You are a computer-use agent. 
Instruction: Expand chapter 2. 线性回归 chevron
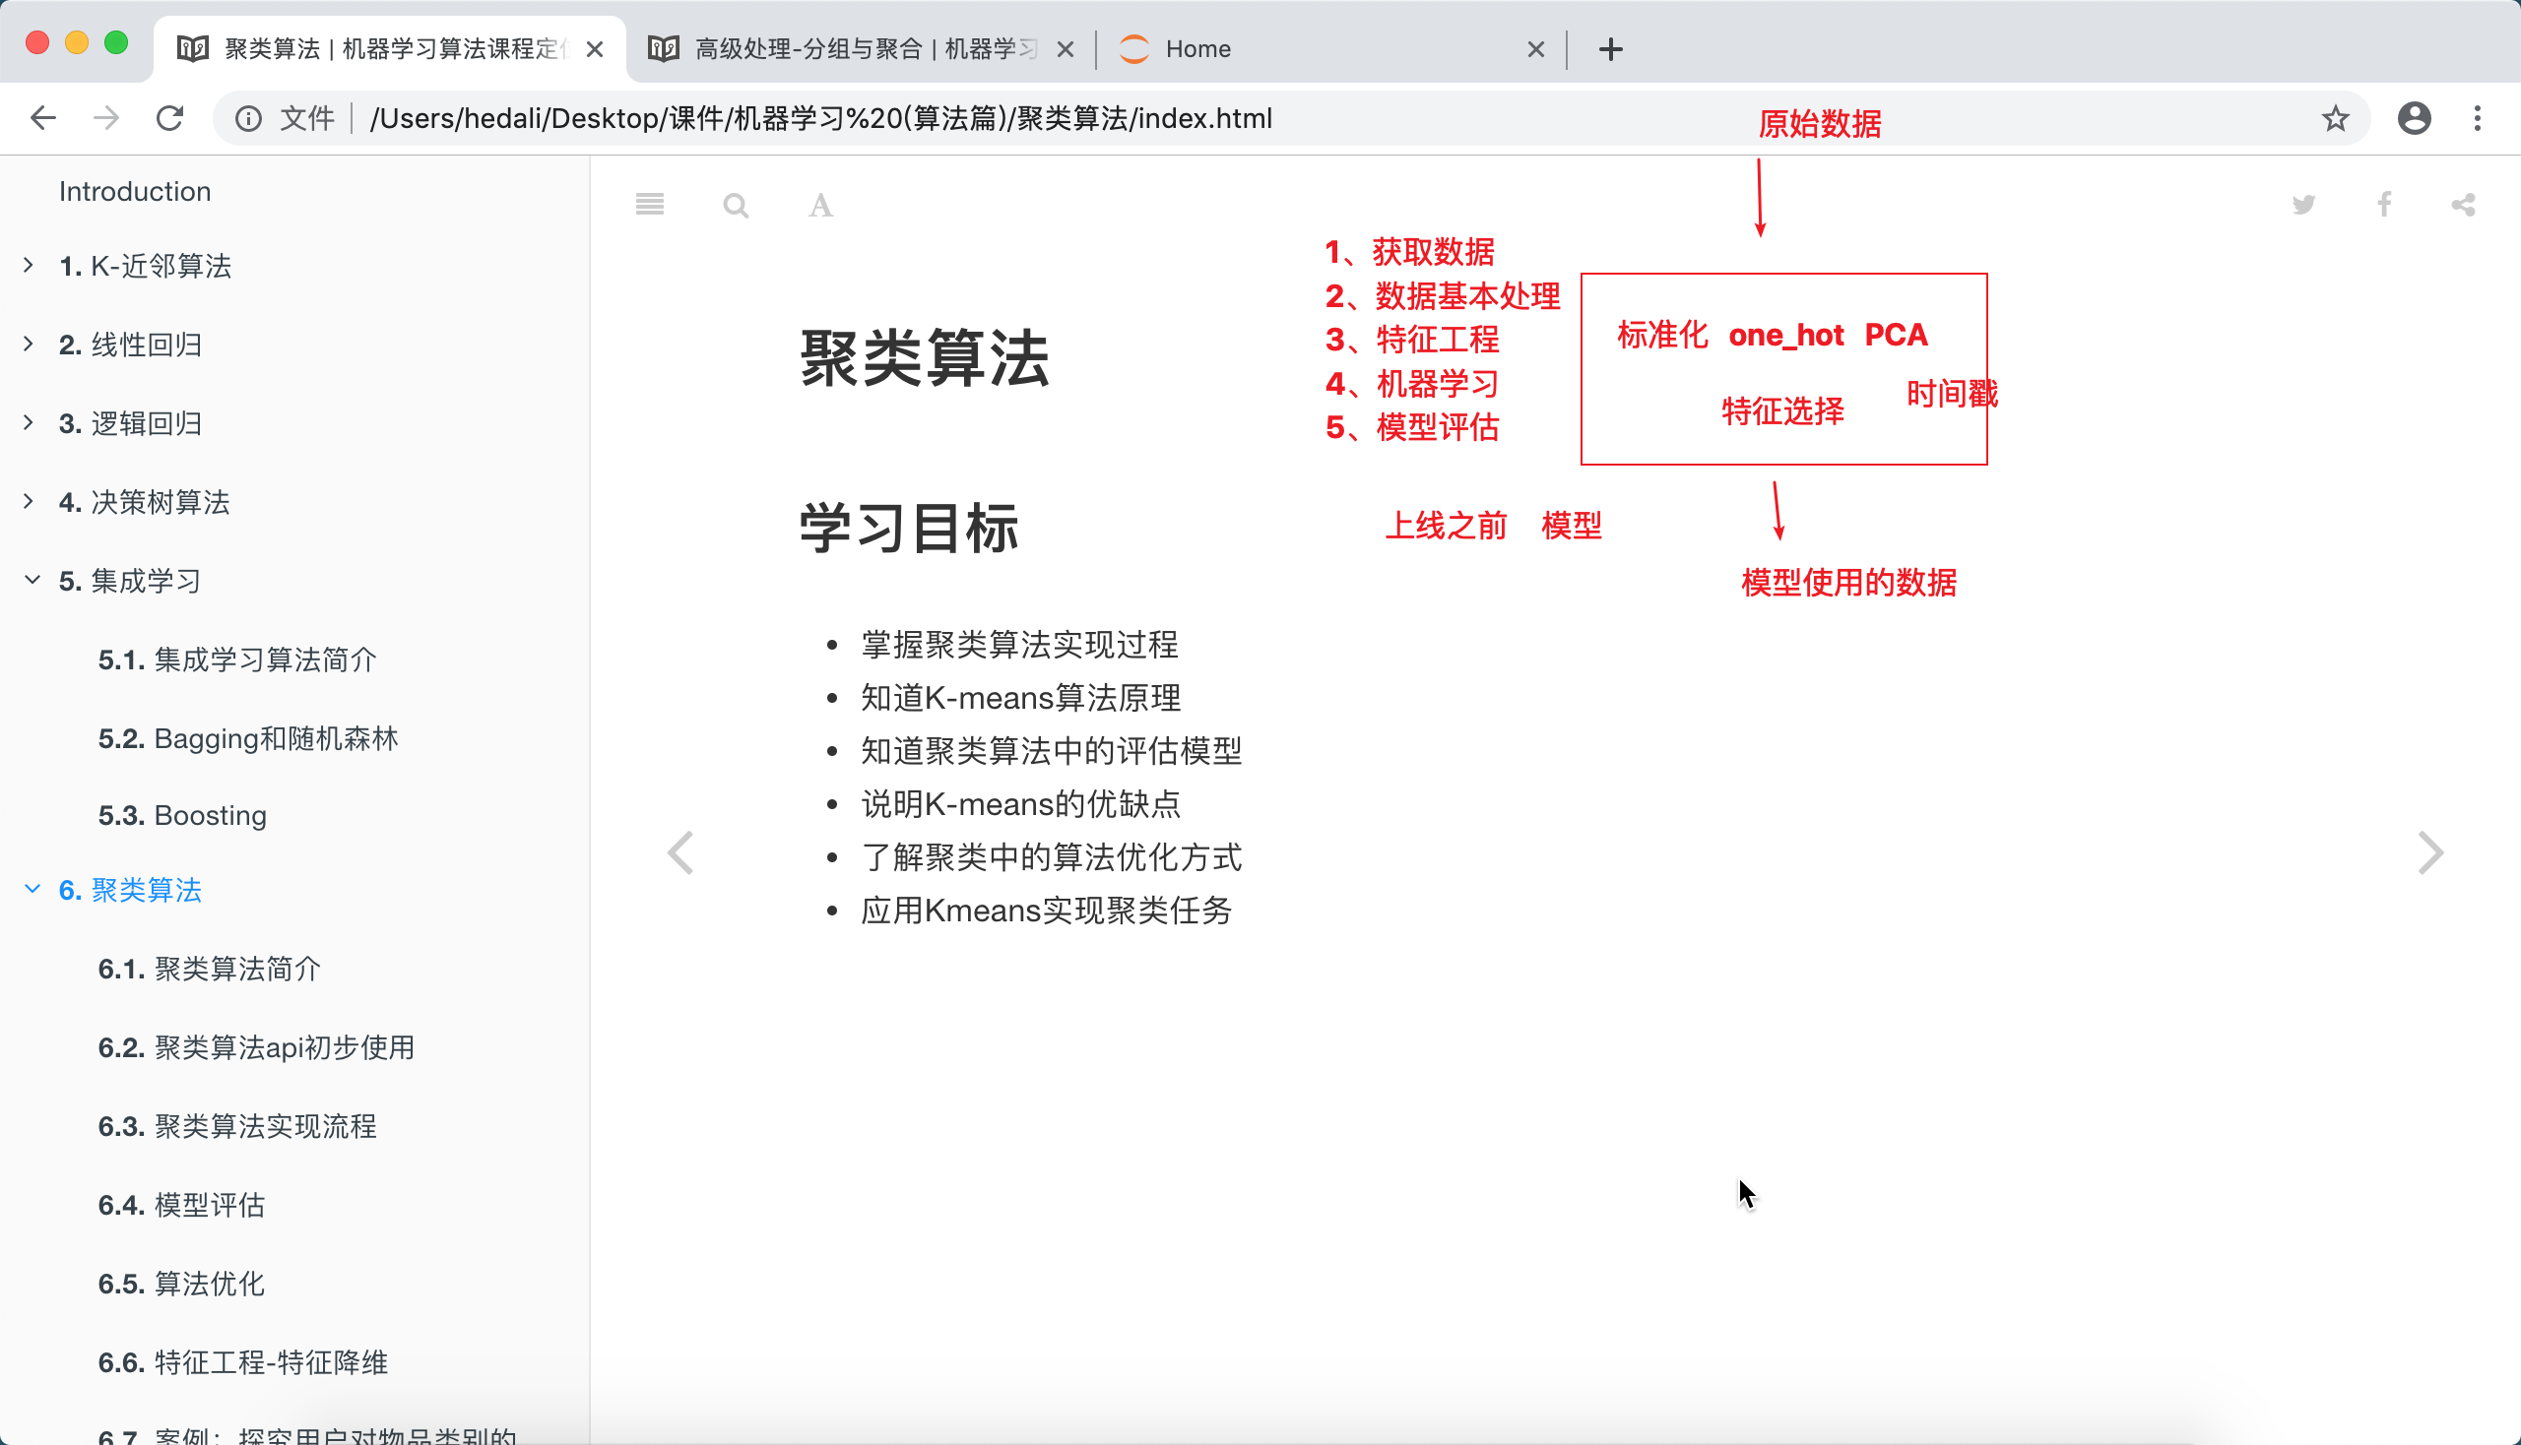[x=29, y=344]
